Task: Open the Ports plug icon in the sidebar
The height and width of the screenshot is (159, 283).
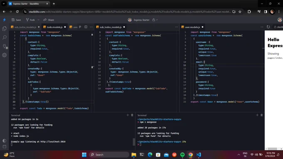Action: pyautogui.click(x=5, y=46)
